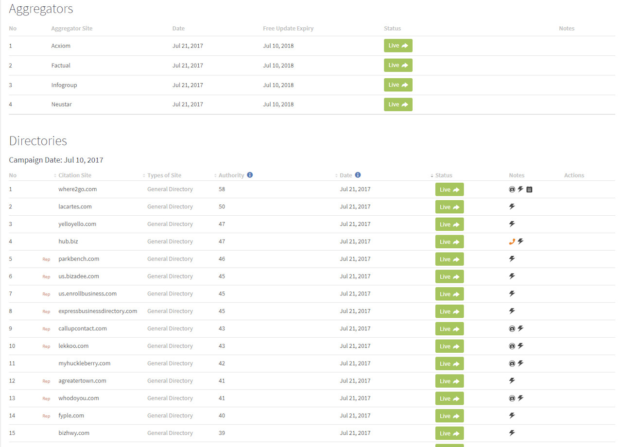The image size is (622, 447).
Task: Click the email icon in callupcontact.com row
Action: click(x=512, y=328)
